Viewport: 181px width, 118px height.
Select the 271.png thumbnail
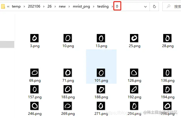point(101,106)
